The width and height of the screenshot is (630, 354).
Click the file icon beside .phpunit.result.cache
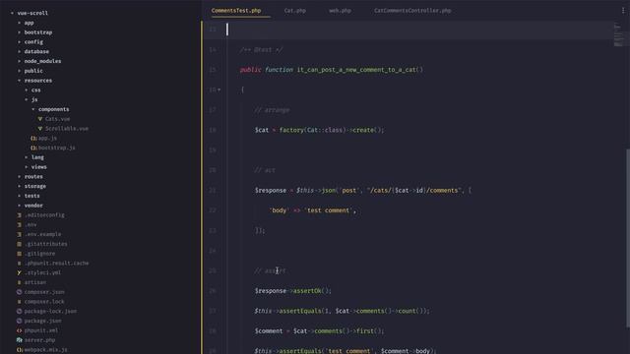click(x=20, y=264)
